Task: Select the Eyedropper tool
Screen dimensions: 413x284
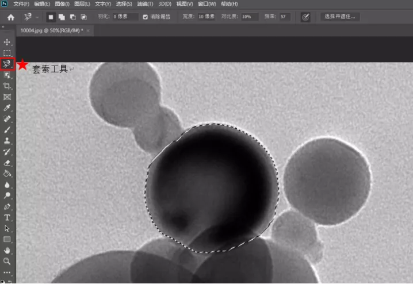Action: [x=7, y=108]
